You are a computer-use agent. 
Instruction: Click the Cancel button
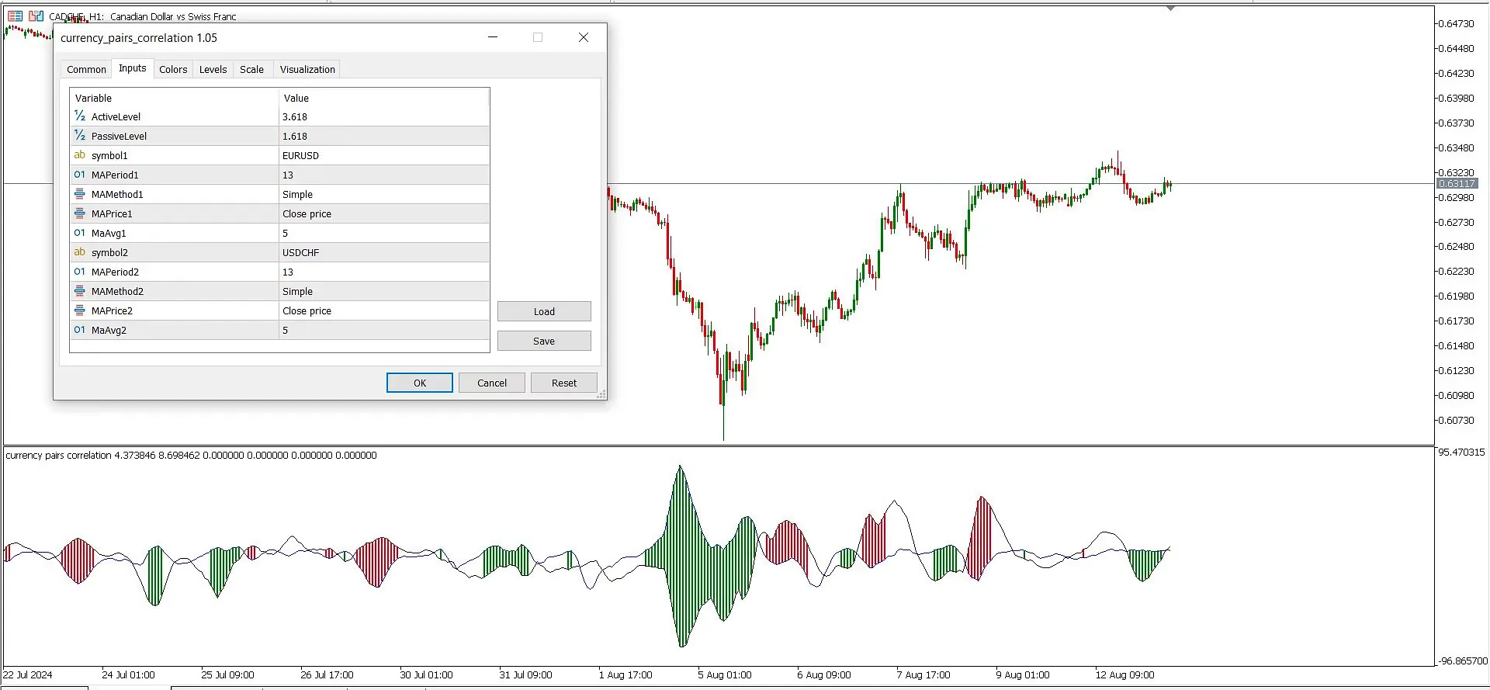[x=492, y=383]
